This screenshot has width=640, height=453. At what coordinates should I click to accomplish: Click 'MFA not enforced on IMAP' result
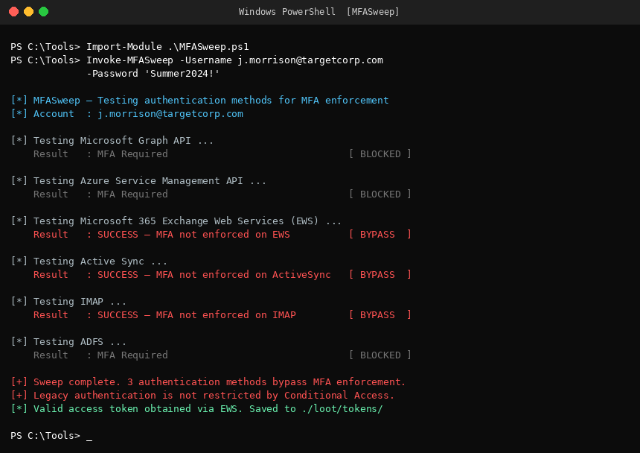point(225,315)
